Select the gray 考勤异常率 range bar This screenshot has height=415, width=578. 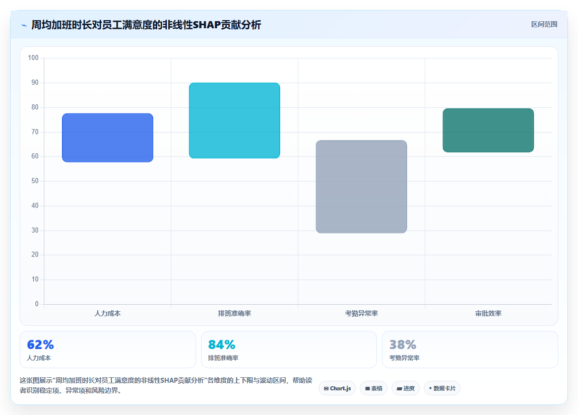point(361,186)
